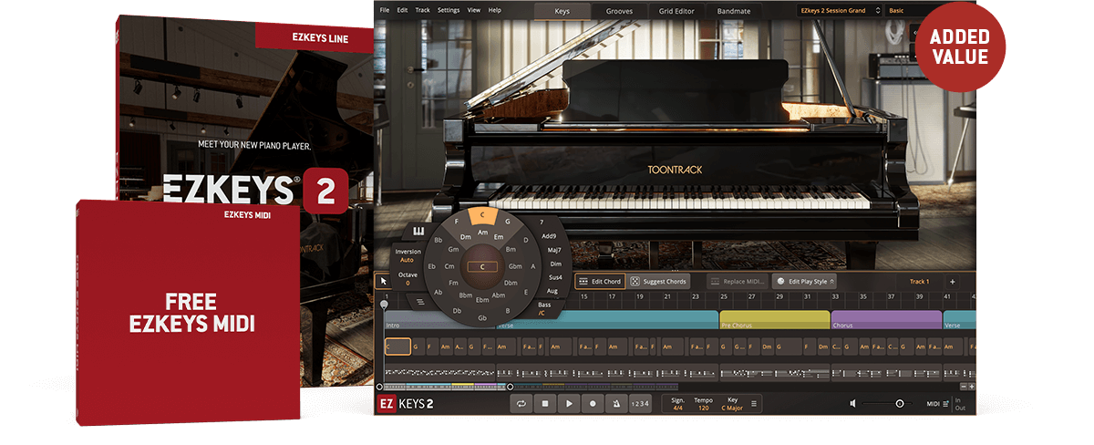Select Am chord in the chord wheel
1094x445 pixels.
pos(483,233)
